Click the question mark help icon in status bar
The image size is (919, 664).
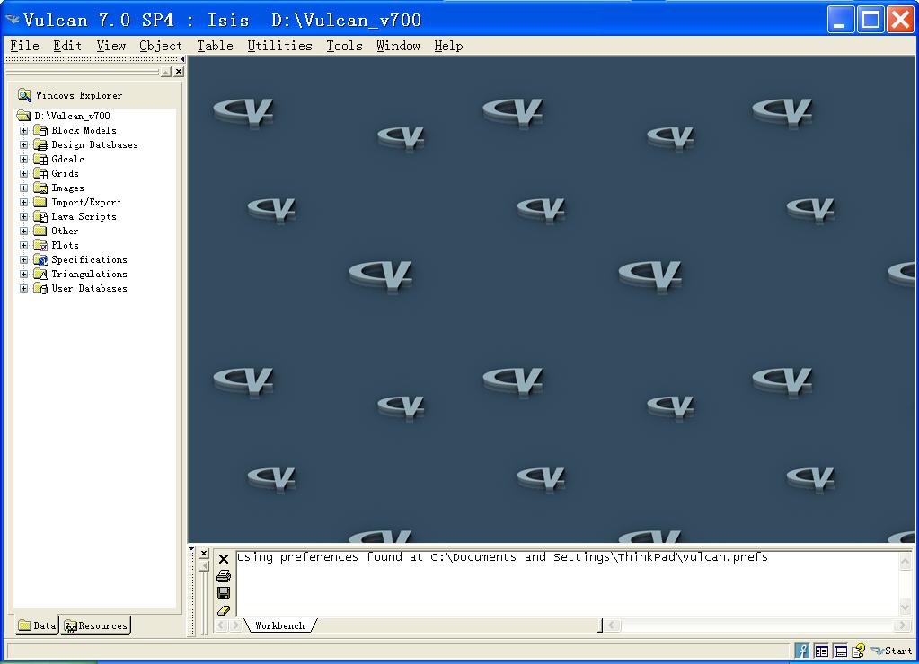[x=859, y=651]
